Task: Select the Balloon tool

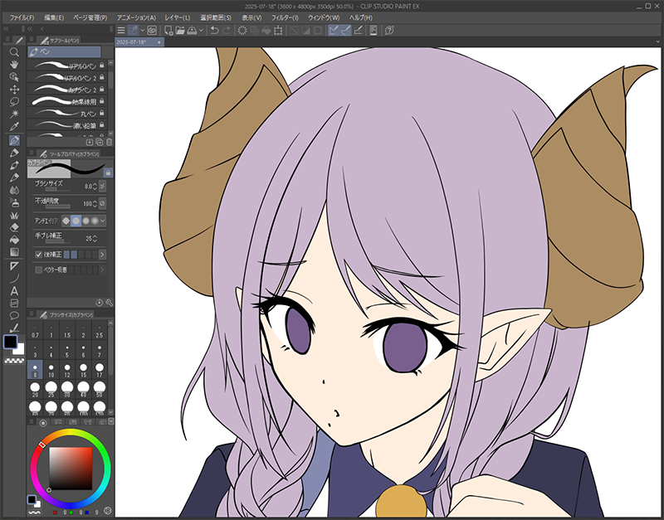Action: pyautogui.click(x=14, y=315)
